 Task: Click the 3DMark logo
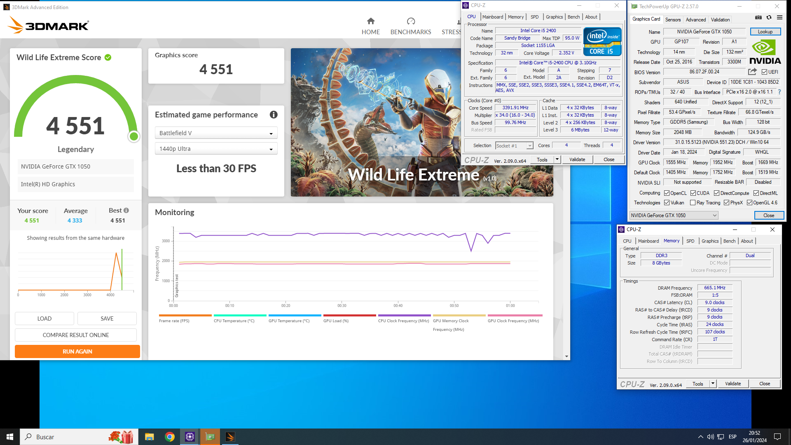[48, 25]
